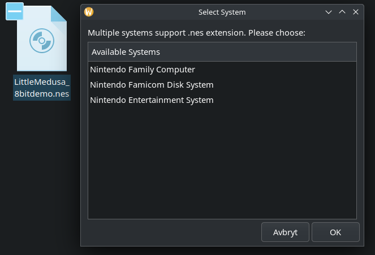Screen dimensions: 375x255
Task: Click the "Multiple systems support .nes" prompt text
Action: coord(196,33)
